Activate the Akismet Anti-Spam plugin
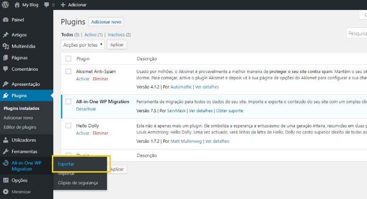Screen dimensions: 367x199 [x=83, y=79]
